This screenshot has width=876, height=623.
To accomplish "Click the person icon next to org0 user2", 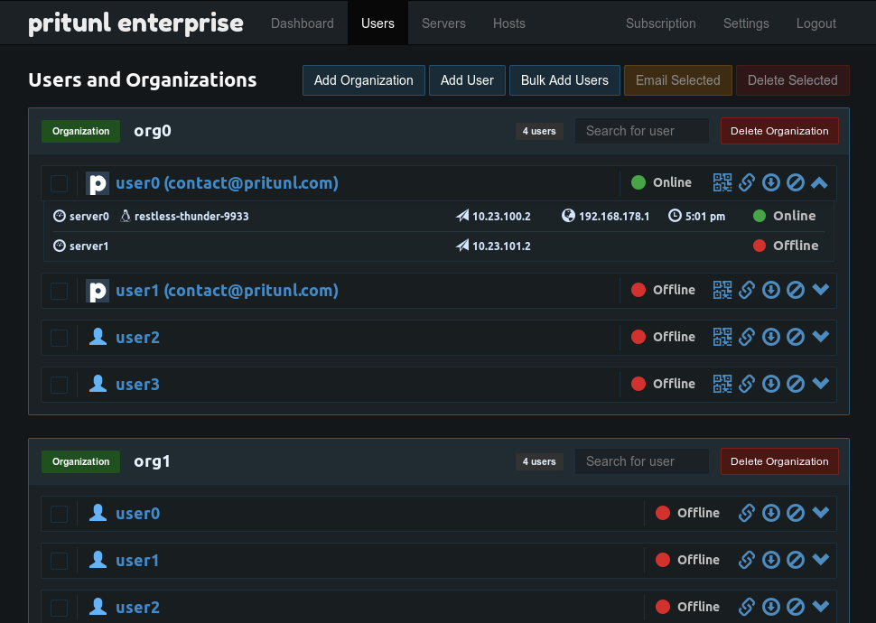I will (98, 337).
